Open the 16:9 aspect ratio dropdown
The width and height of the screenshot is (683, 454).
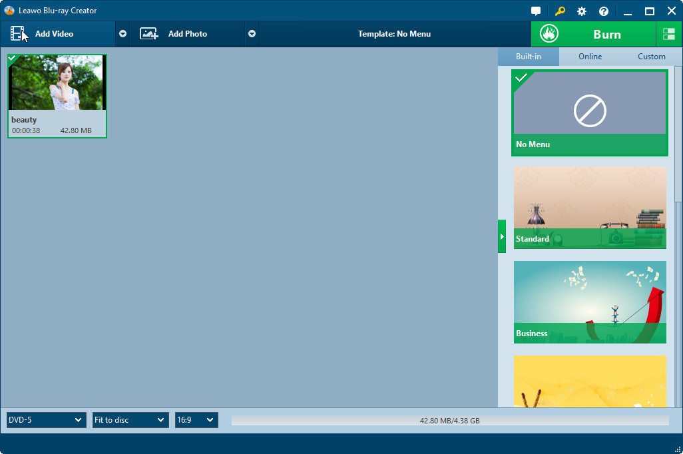(x=196, y=420)
